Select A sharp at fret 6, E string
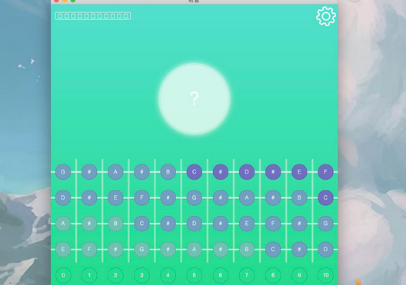The width and height of the screenshot is (406, 285). [x=221, y=250]
